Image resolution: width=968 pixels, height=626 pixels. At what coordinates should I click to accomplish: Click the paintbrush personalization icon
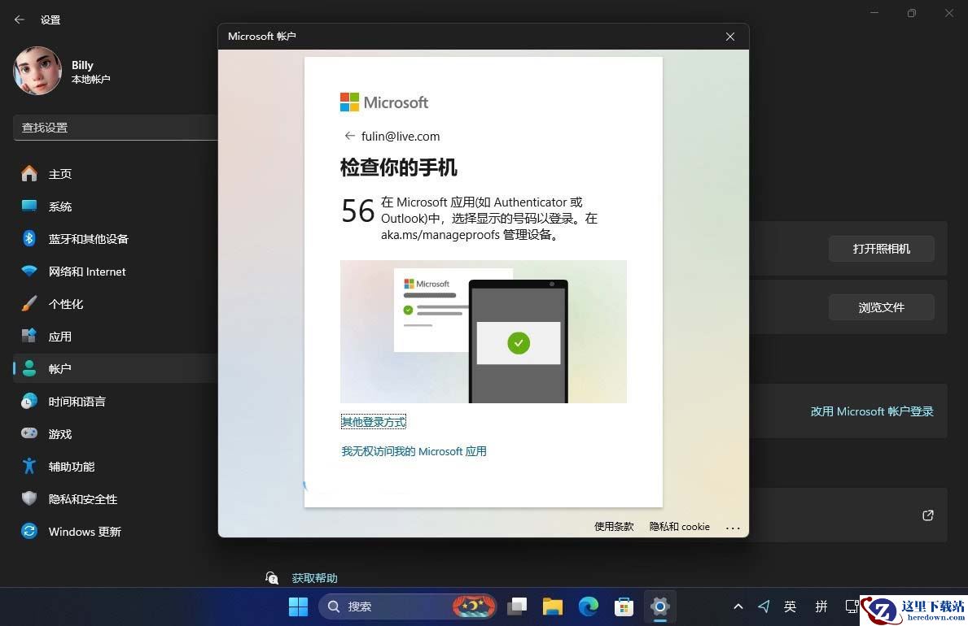point(29,303)
